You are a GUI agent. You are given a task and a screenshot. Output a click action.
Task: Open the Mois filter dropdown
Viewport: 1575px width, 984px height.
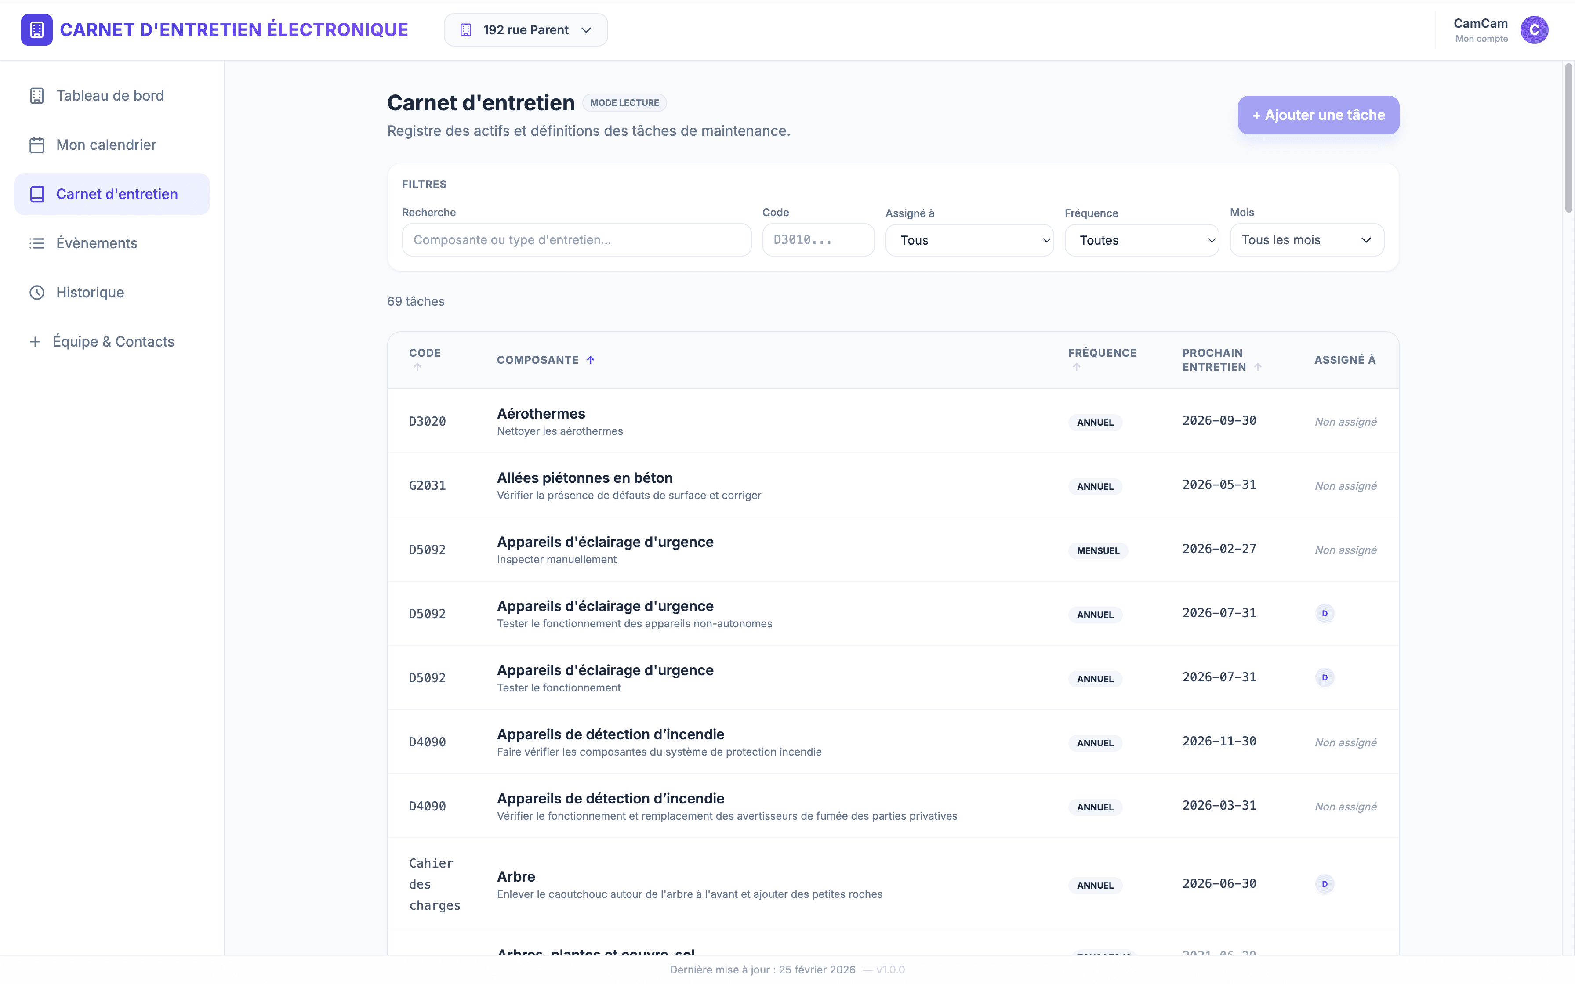[1306, 240]
